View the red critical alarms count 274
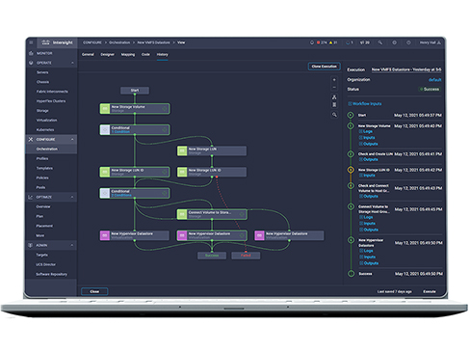 [x=322, y=42]
